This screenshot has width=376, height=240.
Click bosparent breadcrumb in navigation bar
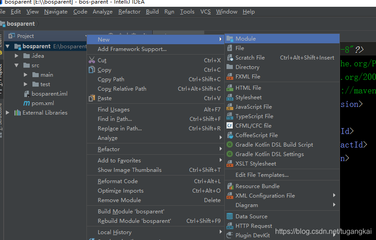[x=21, y=24]
